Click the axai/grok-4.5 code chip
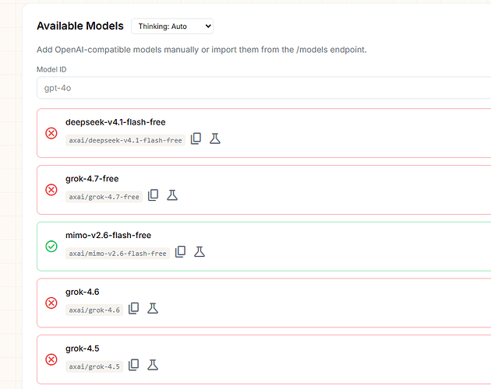491x389 pixels. coord(94,366)
